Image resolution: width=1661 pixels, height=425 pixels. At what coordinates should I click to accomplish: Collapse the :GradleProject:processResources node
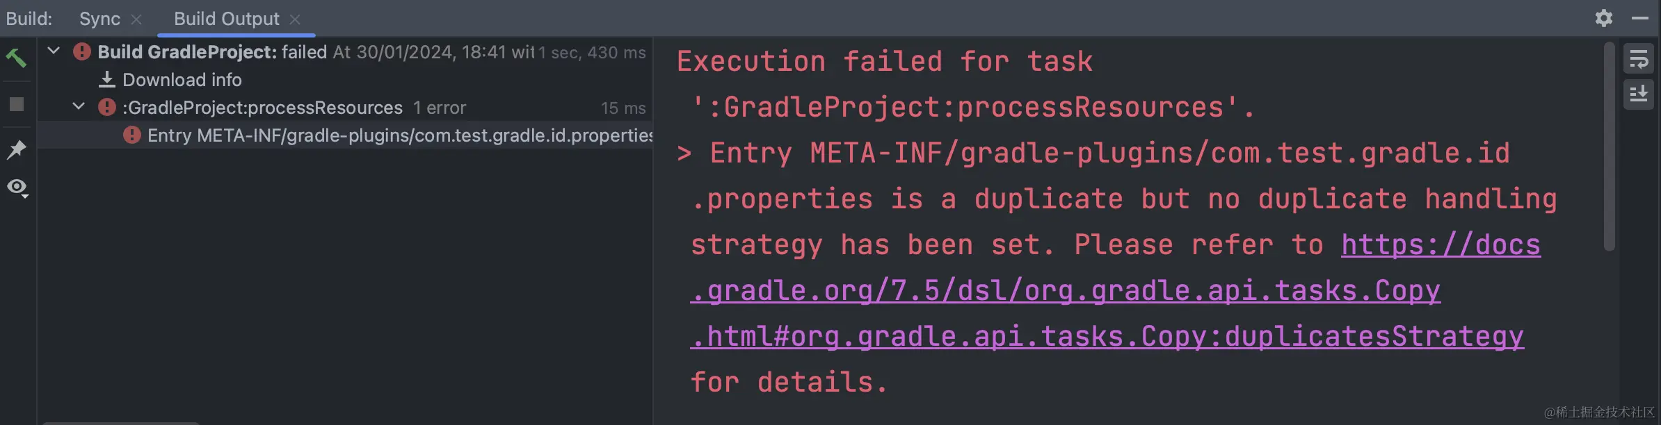pos(79,106)
